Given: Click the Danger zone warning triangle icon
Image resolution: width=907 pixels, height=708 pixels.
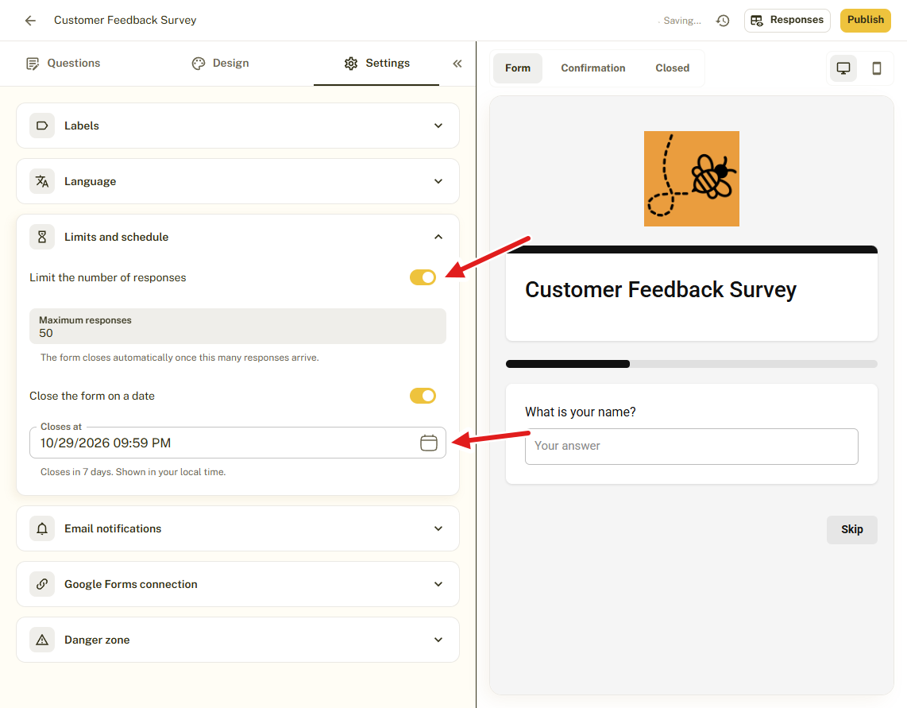Looking at the screenshot, I should pyautogui.click(x=42, y=640).
